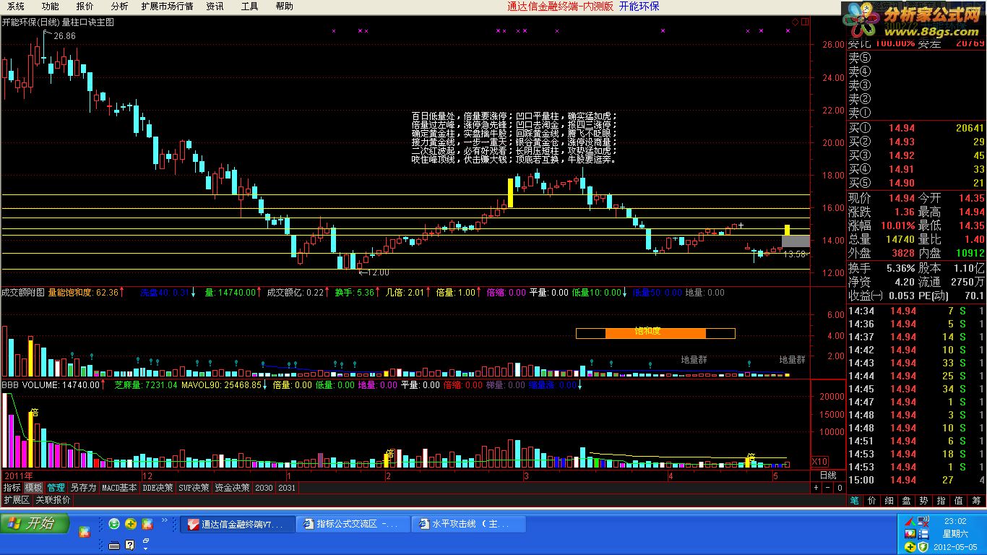The height and width of the screenshot is (555, 987).
Task: Expand the quick launch overflow chevron
Action: (x=165, y=520)
